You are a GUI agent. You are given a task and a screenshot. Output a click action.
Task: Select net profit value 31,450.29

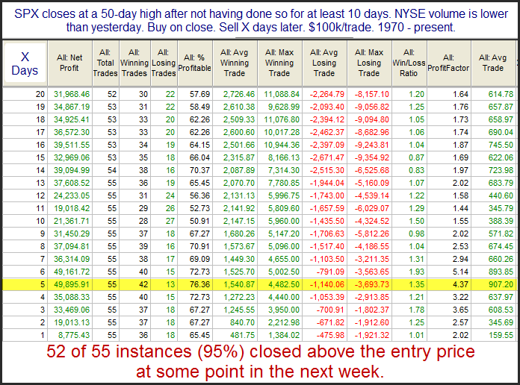[72, 234]
